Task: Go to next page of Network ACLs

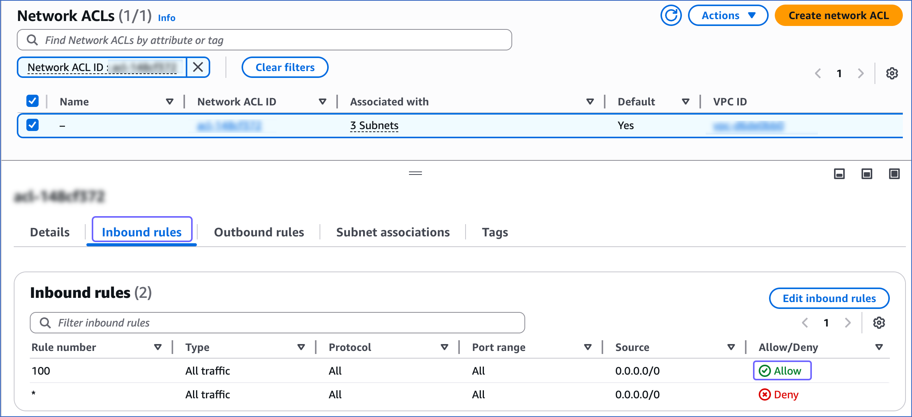Action: click(x=861, y=73)
